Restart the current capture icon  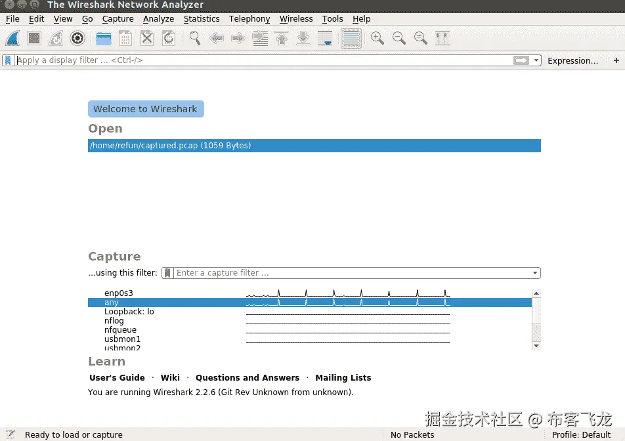click(x=56, y=38)
